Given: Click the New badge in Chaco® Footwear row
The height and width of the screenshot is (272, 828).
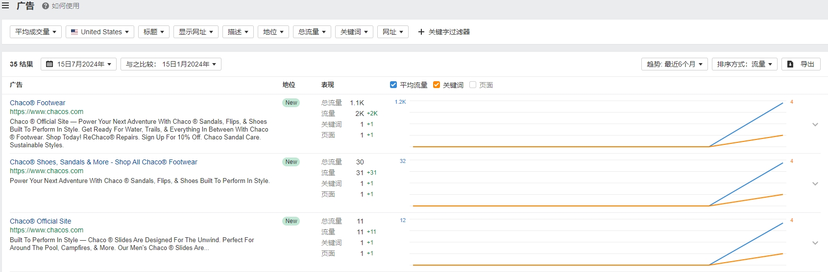Looking at the screenshot, I should 291,103.
